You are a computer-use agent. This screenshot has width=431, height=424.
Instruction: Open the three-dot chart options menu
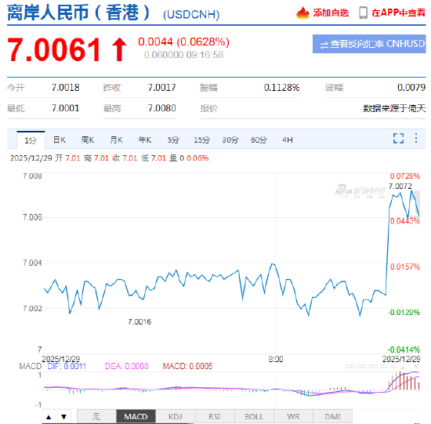point(416,138)
